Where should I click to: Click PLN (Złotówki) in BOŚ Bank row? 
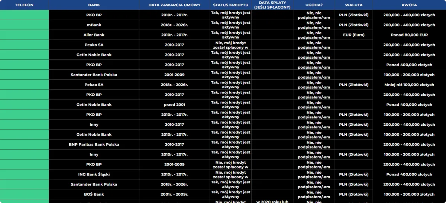click(353, 194)
